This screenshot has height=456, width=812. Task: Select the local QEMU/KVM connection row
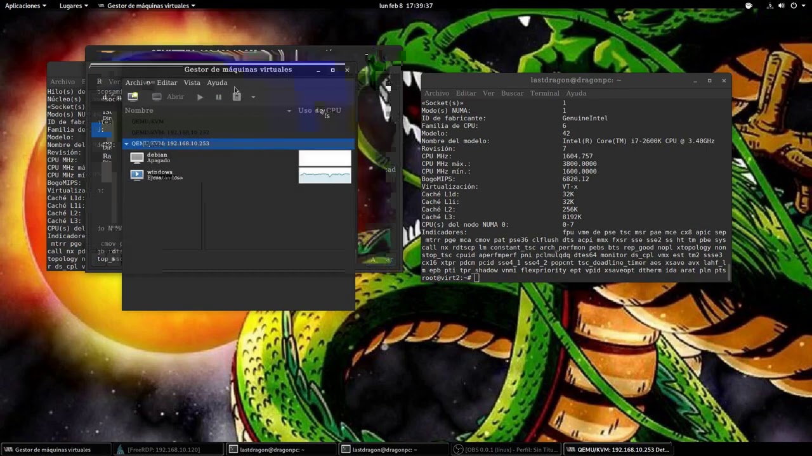238,121
